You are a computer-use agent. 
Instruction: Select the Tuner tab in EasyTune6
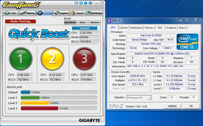44,13
